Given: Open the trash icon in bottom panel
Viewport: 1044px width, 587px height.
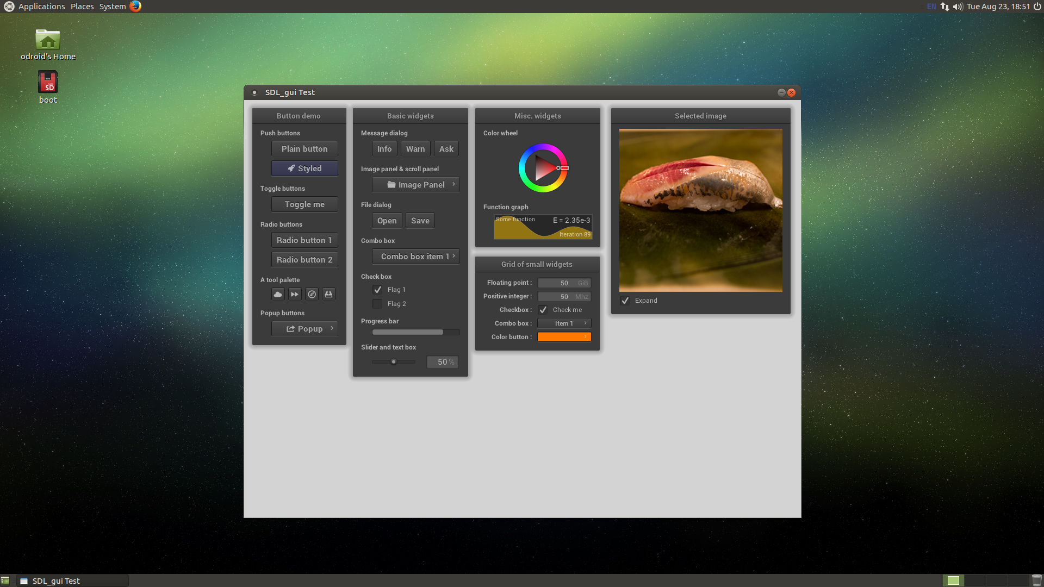Looking at the screenshot, I should tap(1036, 580).
